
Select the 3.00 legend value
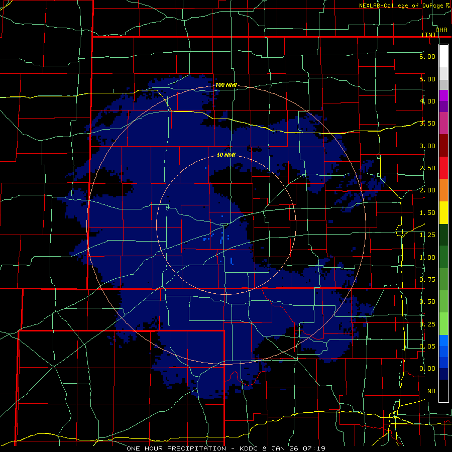pyautogui.click(x=427, y=146)
